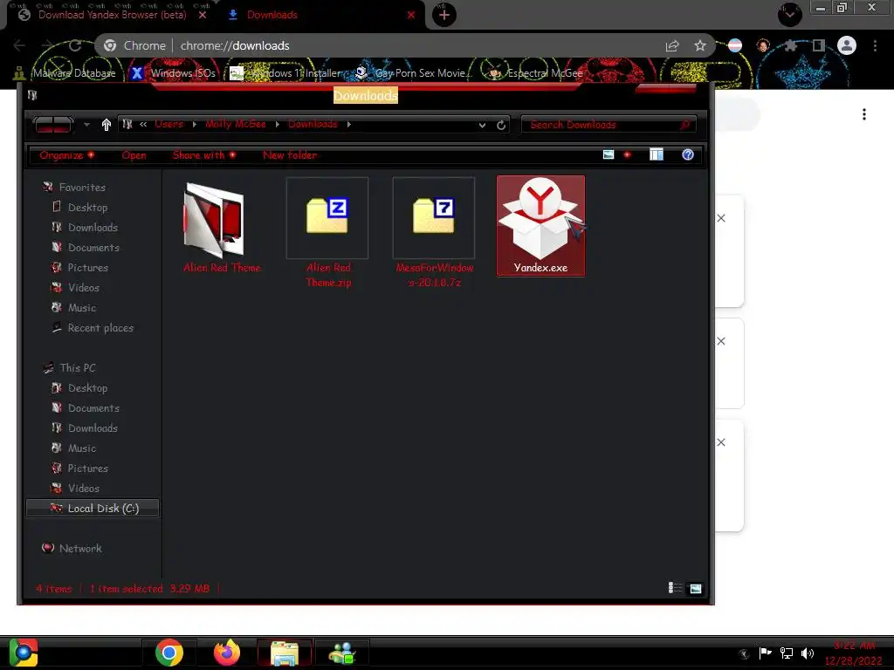Click the clock in the taskbar
The image size is (894, 670).
[x=853, y=653]
